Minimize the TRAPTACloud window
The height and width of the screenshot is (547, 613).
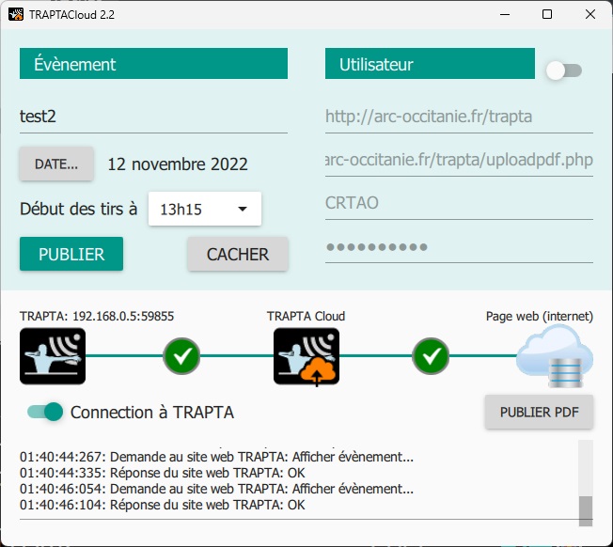click(x=505, y=14)
